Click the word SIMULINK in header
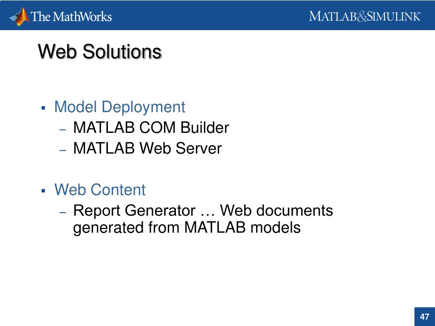The width and height of the screenshot is (435, 326). coord(394,17)
